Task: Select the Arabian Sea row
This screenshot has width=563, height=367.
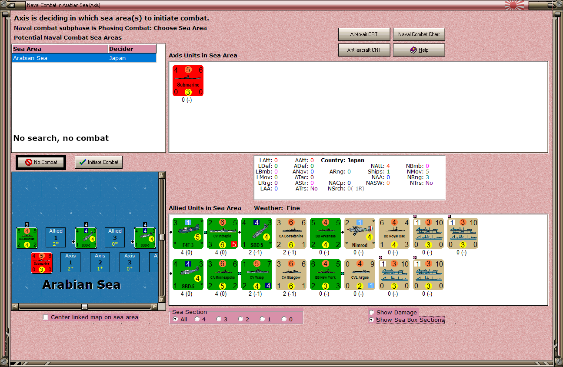Action: click(84, 58)
